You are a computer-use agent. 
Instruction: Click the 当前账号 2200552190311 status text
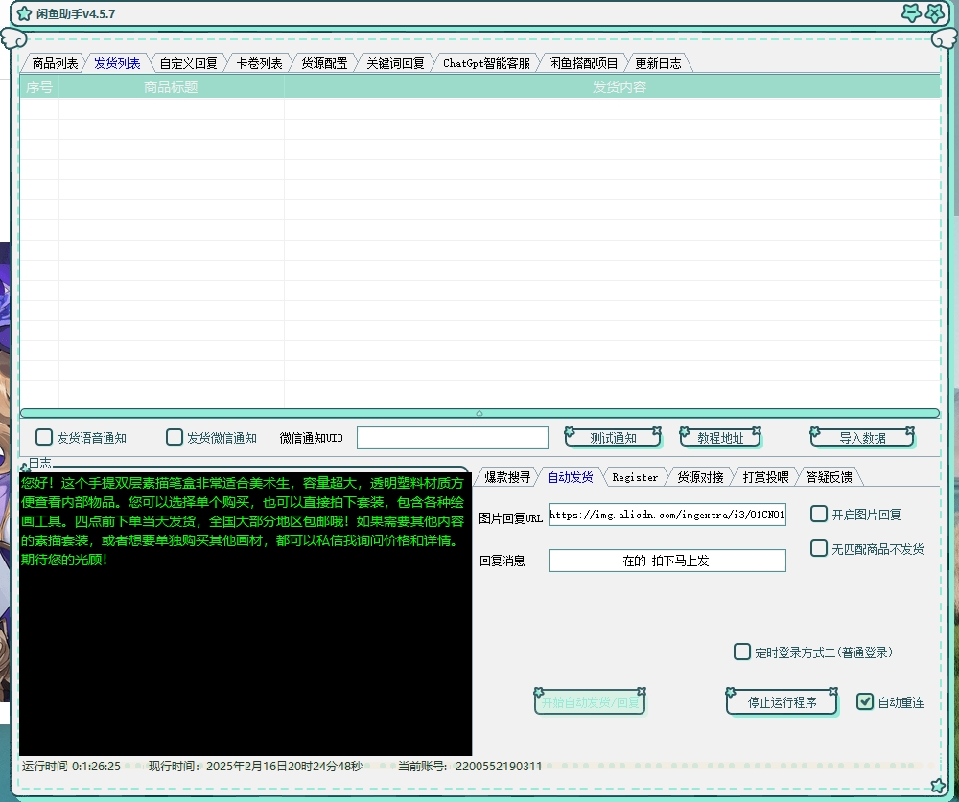tap(470, 766)
